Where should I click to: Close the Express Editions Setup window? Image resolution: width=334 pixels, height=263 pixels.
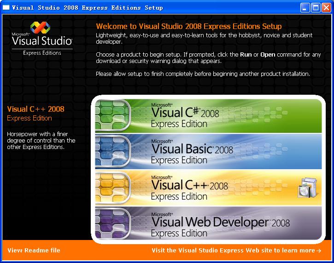tap(326, 8)
